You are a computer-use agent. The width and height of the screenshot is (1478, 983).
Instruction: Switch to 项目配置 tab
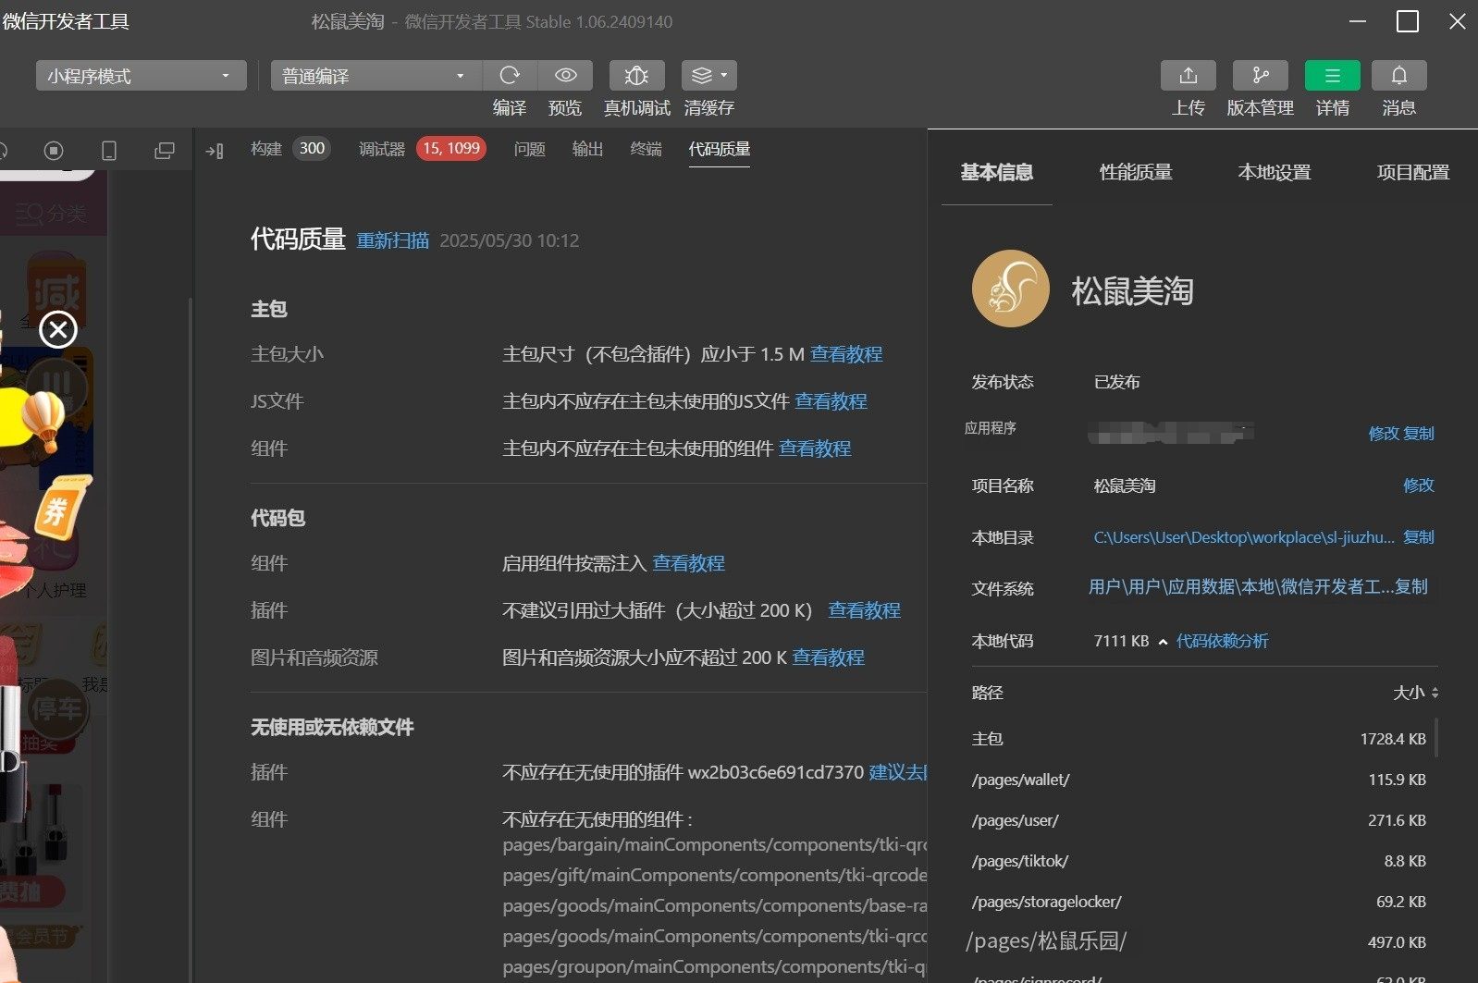click(1413, 172)
